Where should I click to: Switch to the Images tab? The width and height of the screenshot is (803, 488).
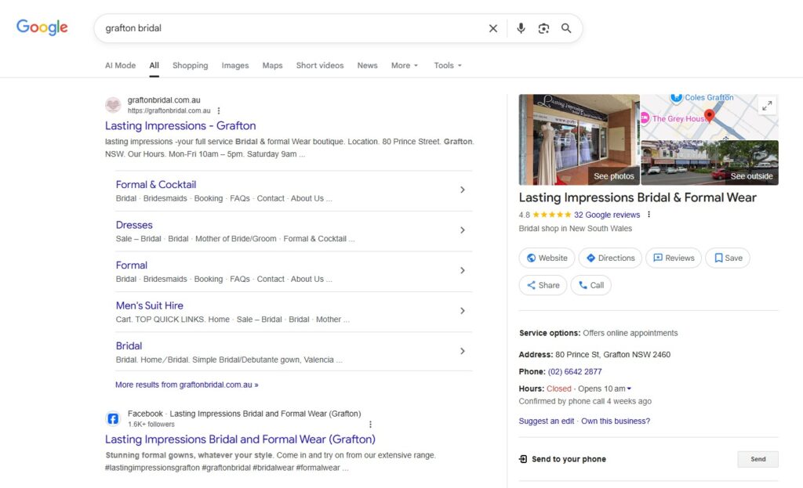pyautogui.click(x=234, y=66)
